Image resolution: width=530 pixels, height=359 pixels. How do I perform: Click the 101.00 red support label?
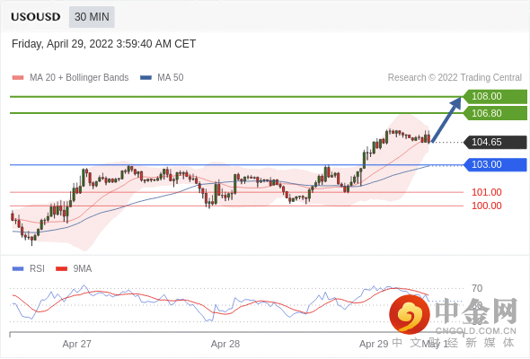[x=486, y=192]
